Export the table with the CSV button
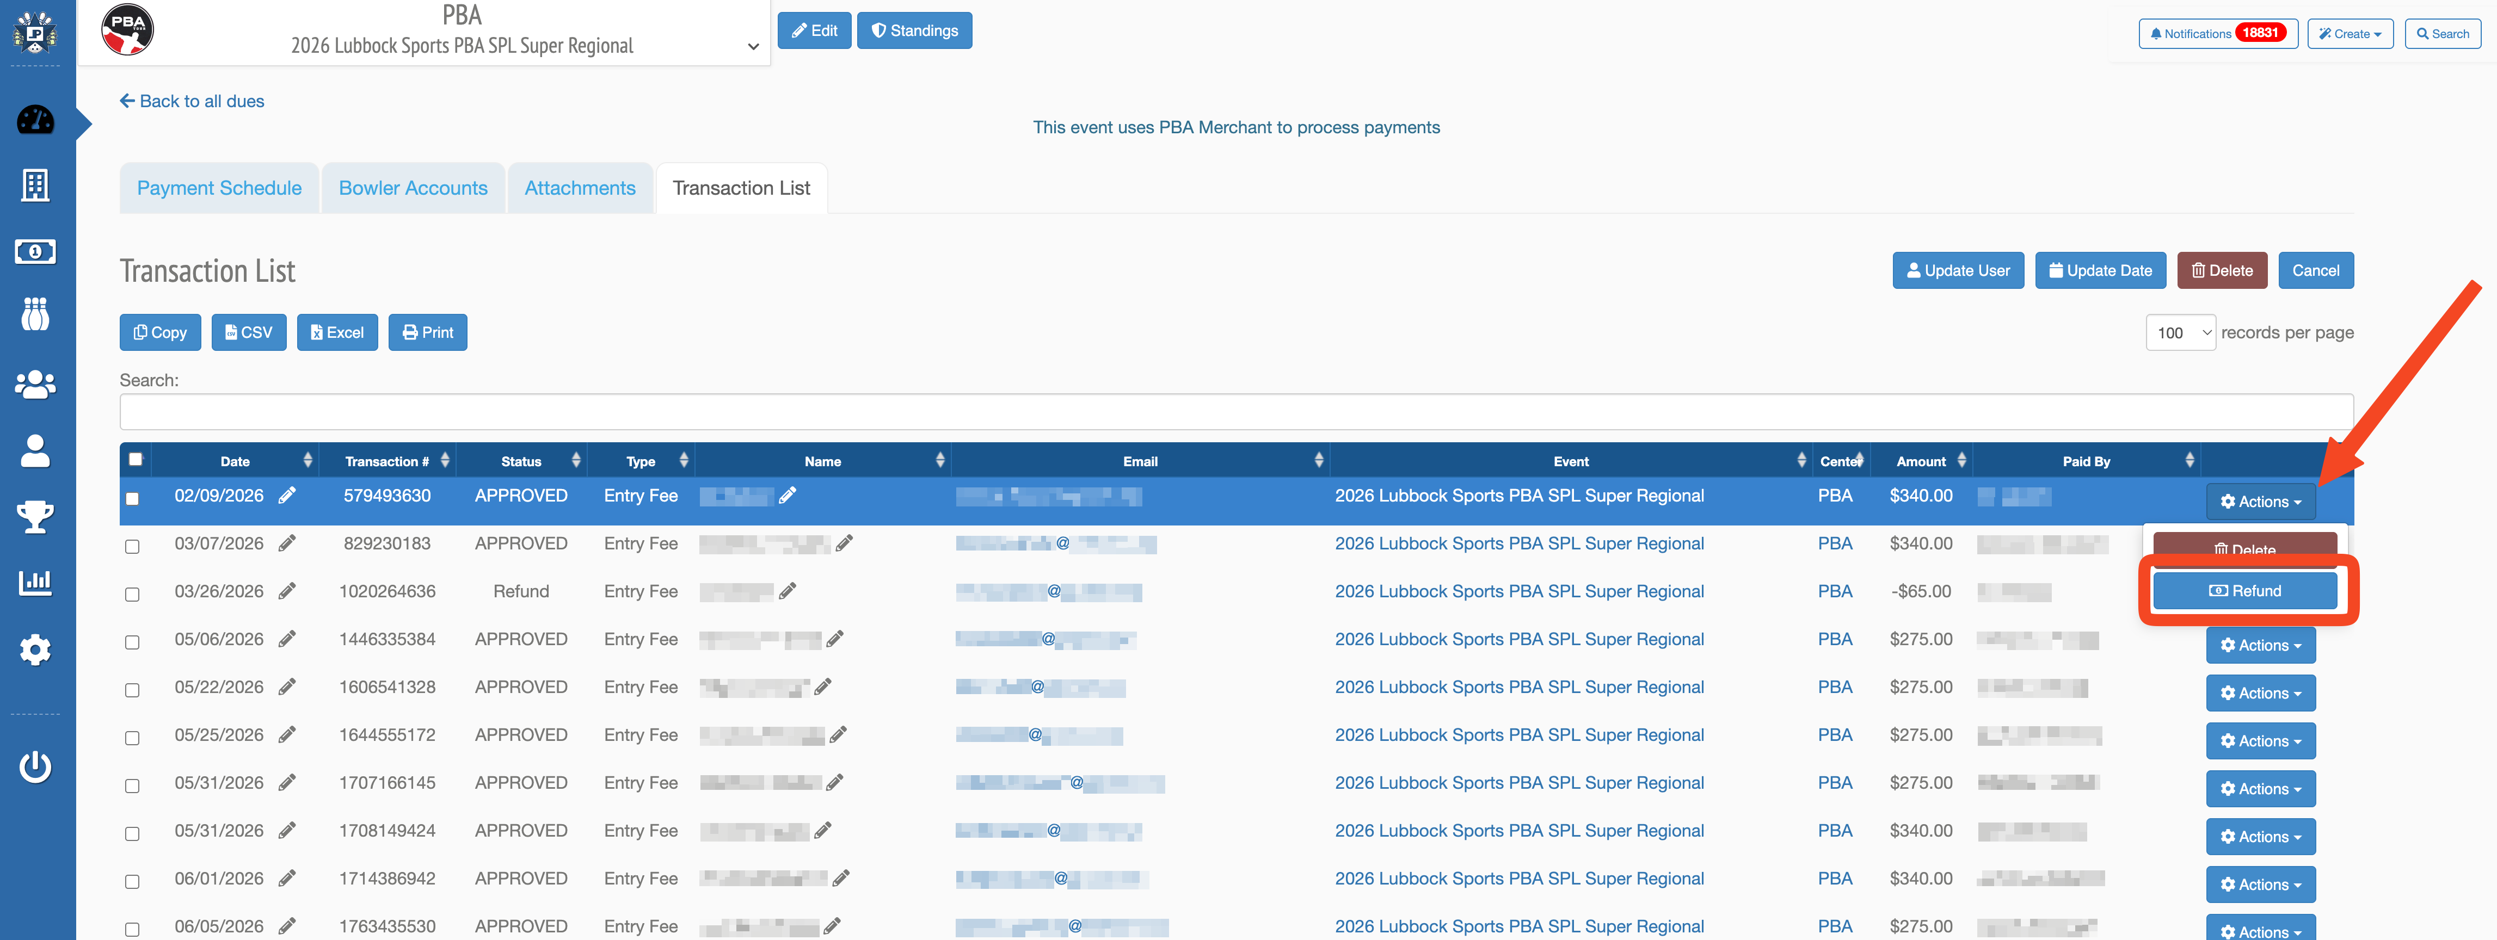2497x940 pixels. [249, 332]
